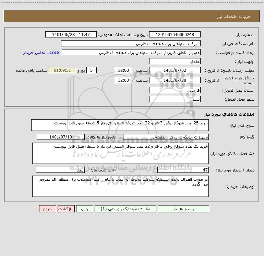Click the جزئیات اطلاعات نیاز header title
The width and height of the screenshot is (264, 256).
coord(234,16)
